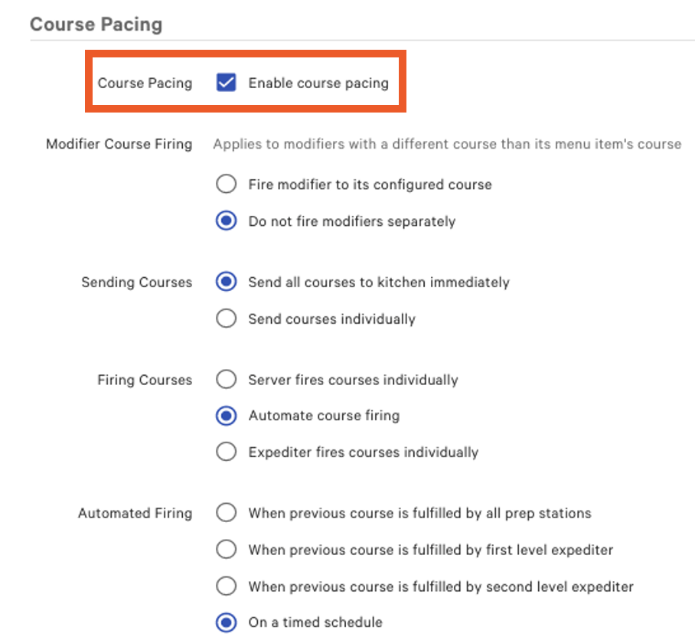Click the Sending Courses label
The height and width of the screenshot is (640, 695).
(x=136, y=282)
